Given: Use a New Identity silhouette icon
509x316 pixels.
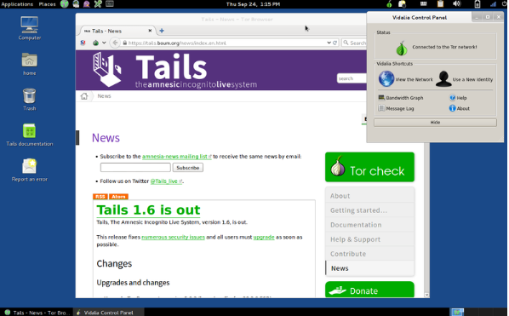Looking at the screenshot, I should [443, 79].
